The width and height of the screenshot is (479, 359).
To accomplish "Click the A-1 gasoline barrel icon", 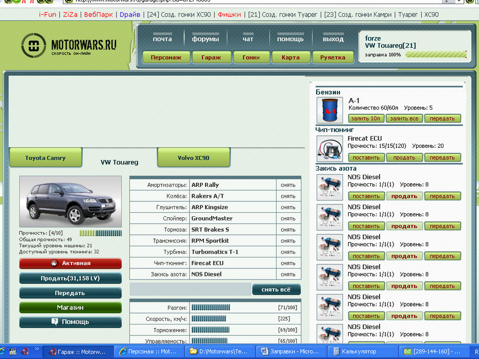I will pos(330,110).
